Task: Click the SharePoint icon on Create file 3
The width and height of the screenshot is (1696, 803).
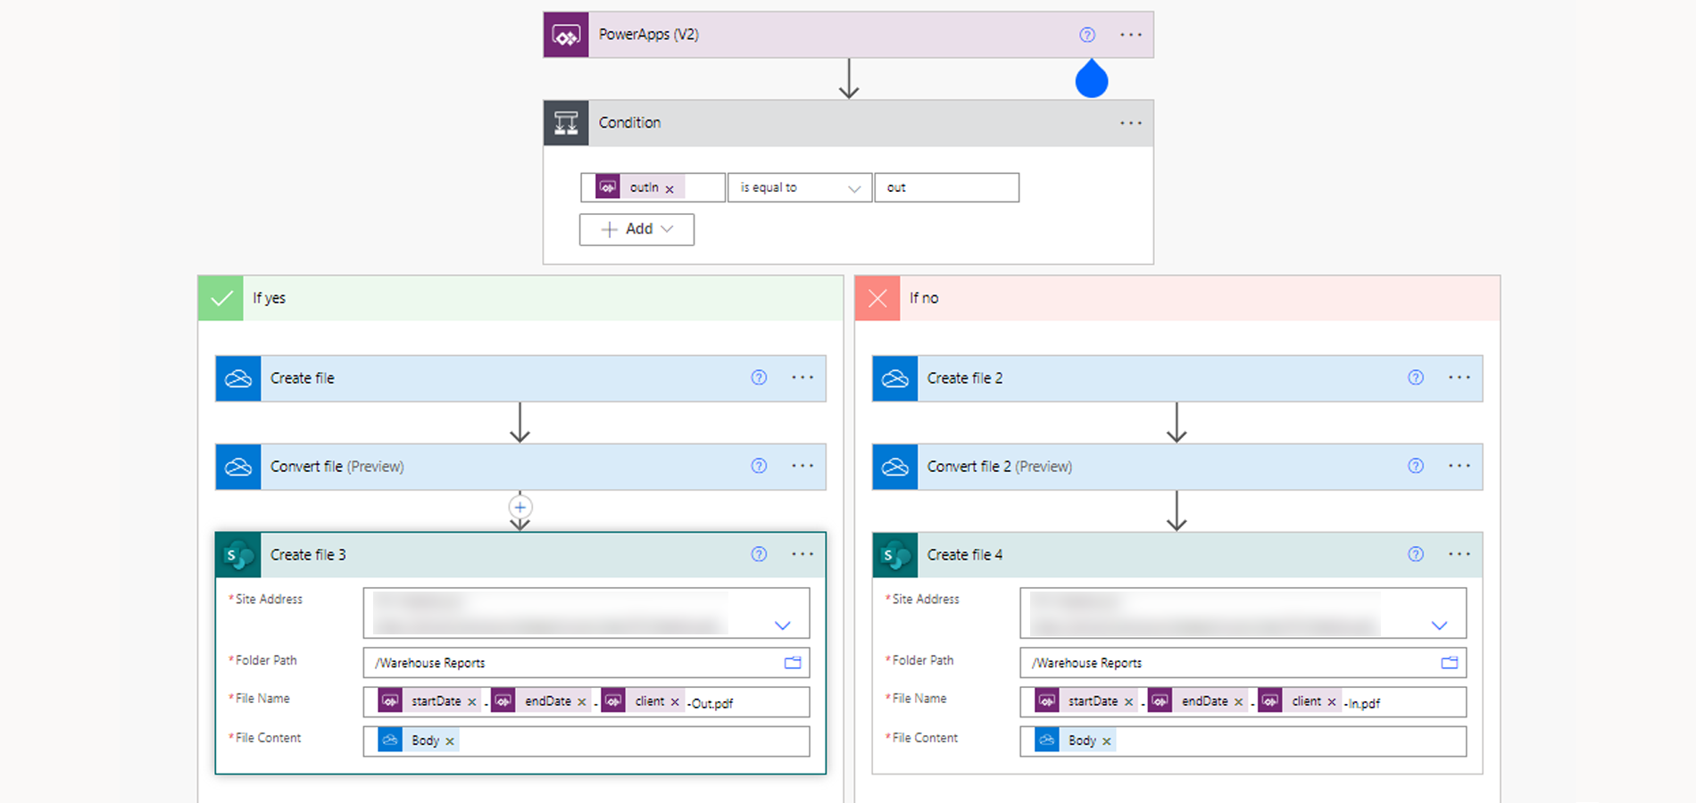Action: (x=238, y=555)
